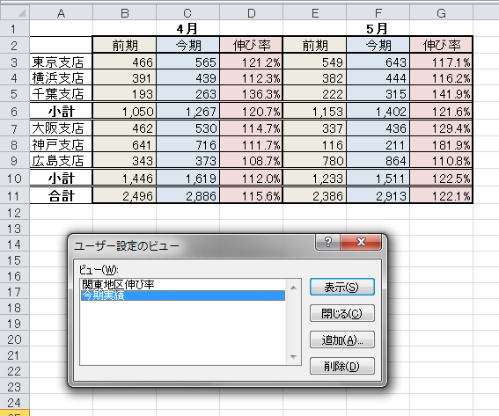The image size is (499, 416).
Task: Click the 4月 伸び率 header cell
Action: (x=251, y=45)
